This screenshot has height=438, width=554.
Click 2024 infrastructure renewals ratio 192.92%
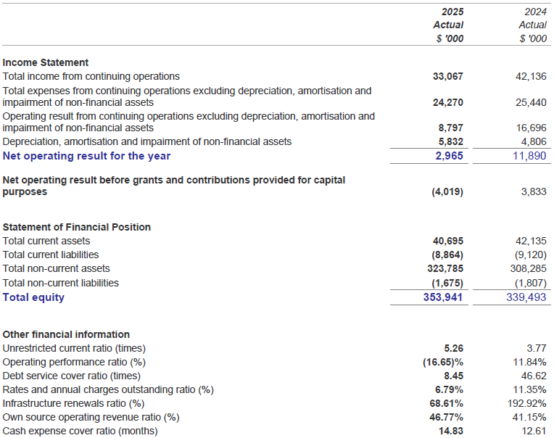pos(528,403)
